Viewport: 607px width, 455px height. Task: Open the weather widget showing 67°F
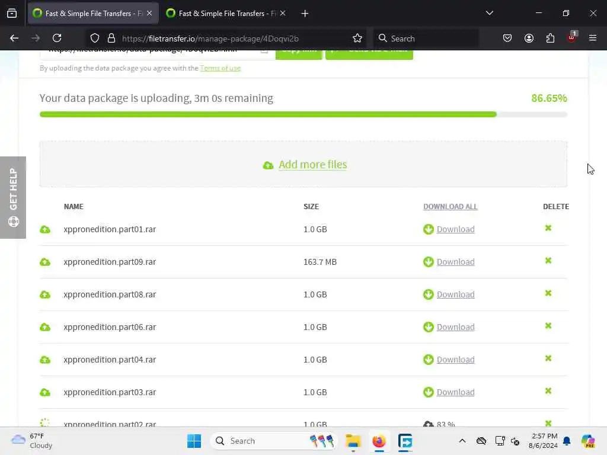click(x=32, y=441)
